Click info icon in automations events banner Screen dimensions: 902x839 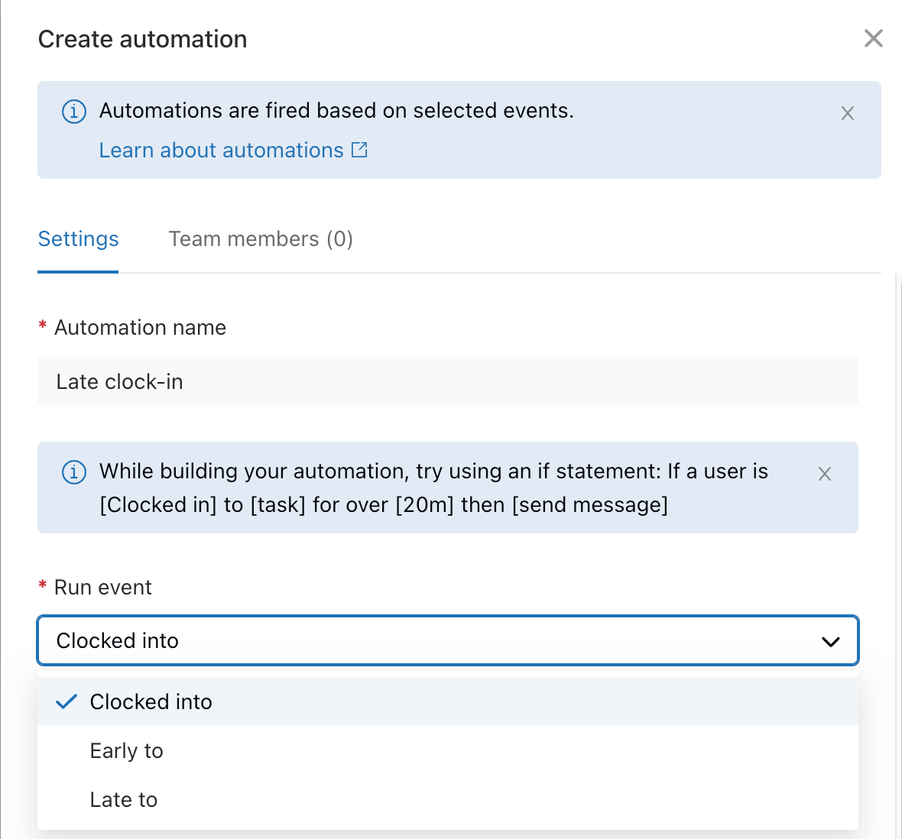click(73, 112)
